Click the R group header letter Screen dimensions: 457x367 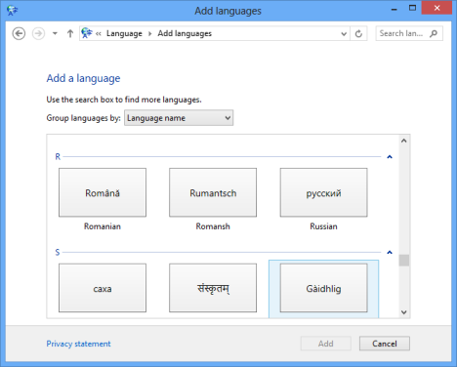58,157
